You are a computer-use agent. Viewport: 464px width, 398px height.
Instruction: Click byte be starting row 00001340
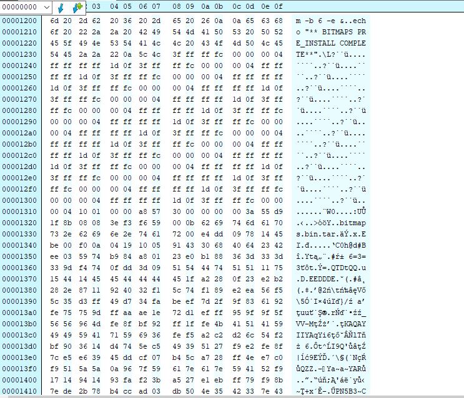point(54,245)
